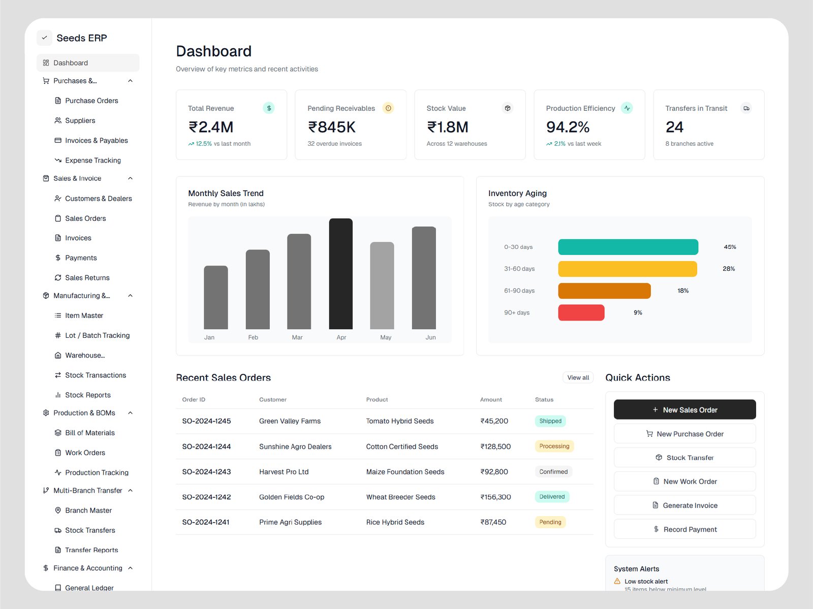Image resolution: width=813 pixels, height=609 pixels.
Task: Click the Production Tracking pulse icon
Action: click(58, 472)
